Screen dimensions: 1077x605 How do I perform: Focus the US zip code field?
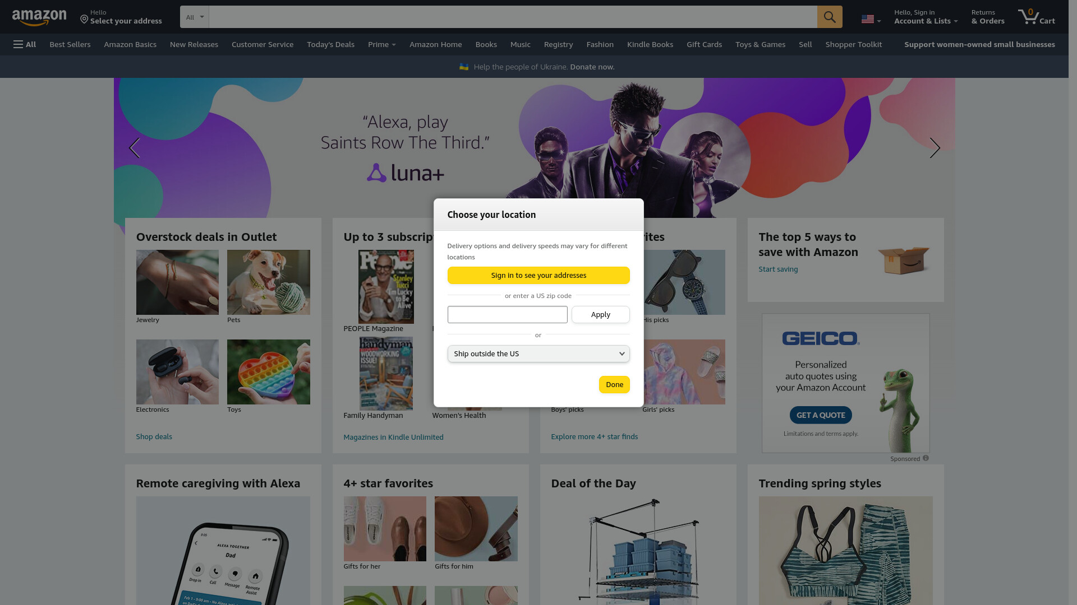tap(508, 314)
